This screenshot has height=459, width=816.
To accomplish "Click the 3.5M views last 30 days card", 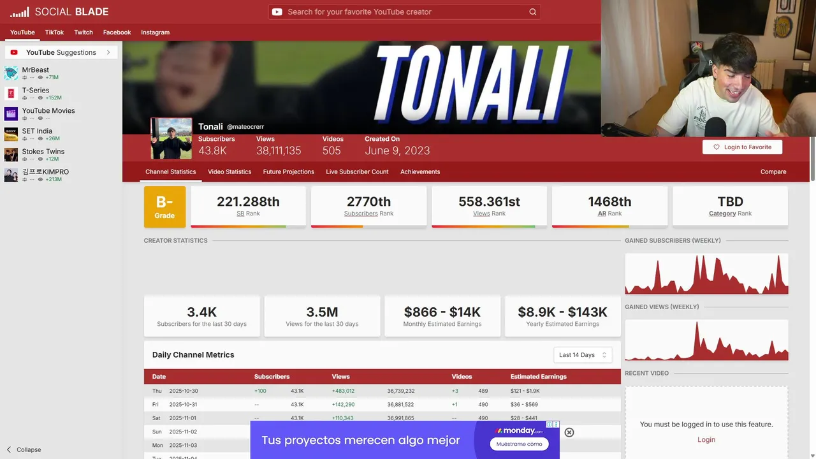I will [322, 316].
